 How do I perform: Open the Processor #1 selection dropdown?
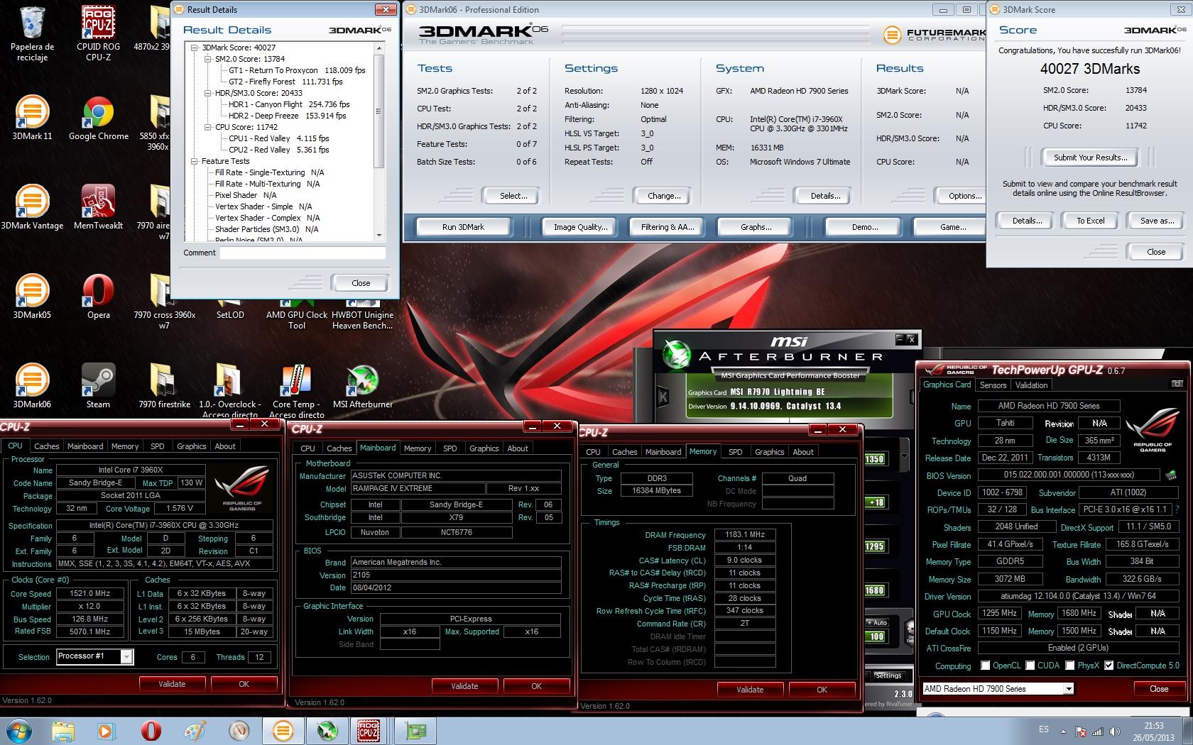click(126, 656)
